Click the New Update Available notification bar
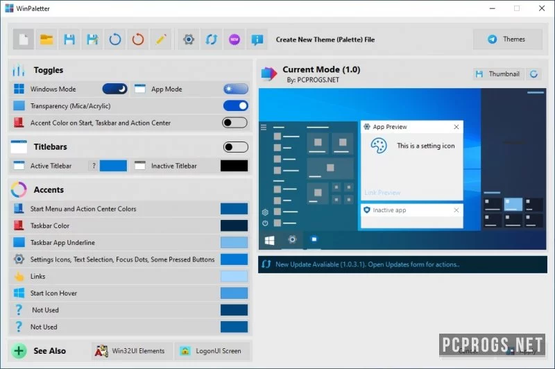Screen dimensions: 555x369 point(402,265)
